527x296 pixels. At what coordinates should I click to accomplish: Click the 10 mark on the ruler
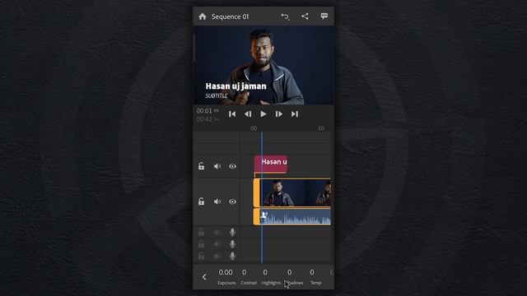coord(320,128)
